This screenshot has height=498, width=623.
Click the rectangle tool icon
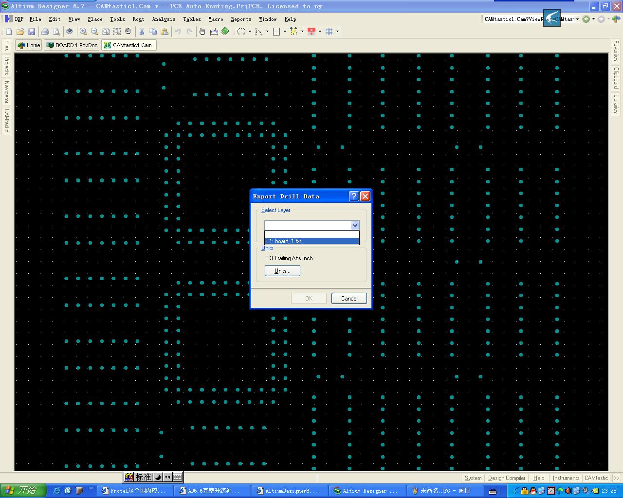click(x=276, y=32)
